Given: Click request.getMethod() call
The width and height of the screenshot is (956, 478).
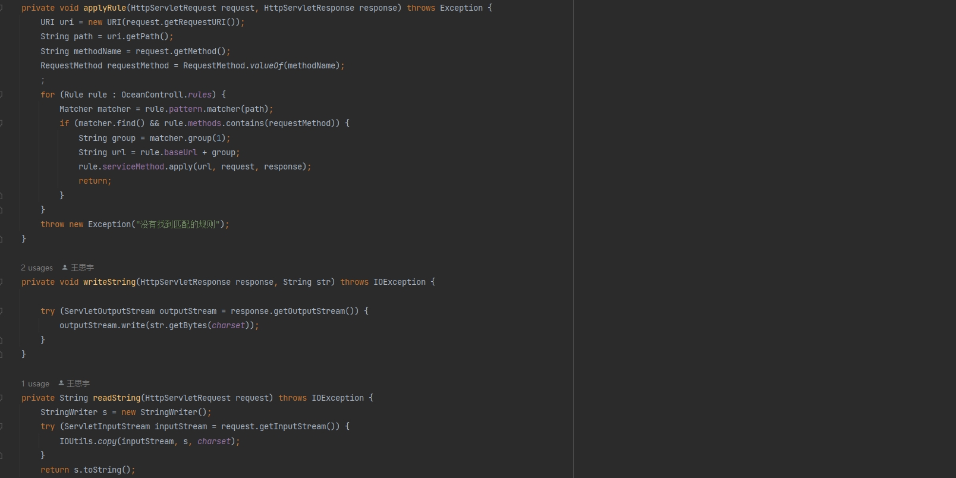Looking at the screenshot, I should pos(181,51).
